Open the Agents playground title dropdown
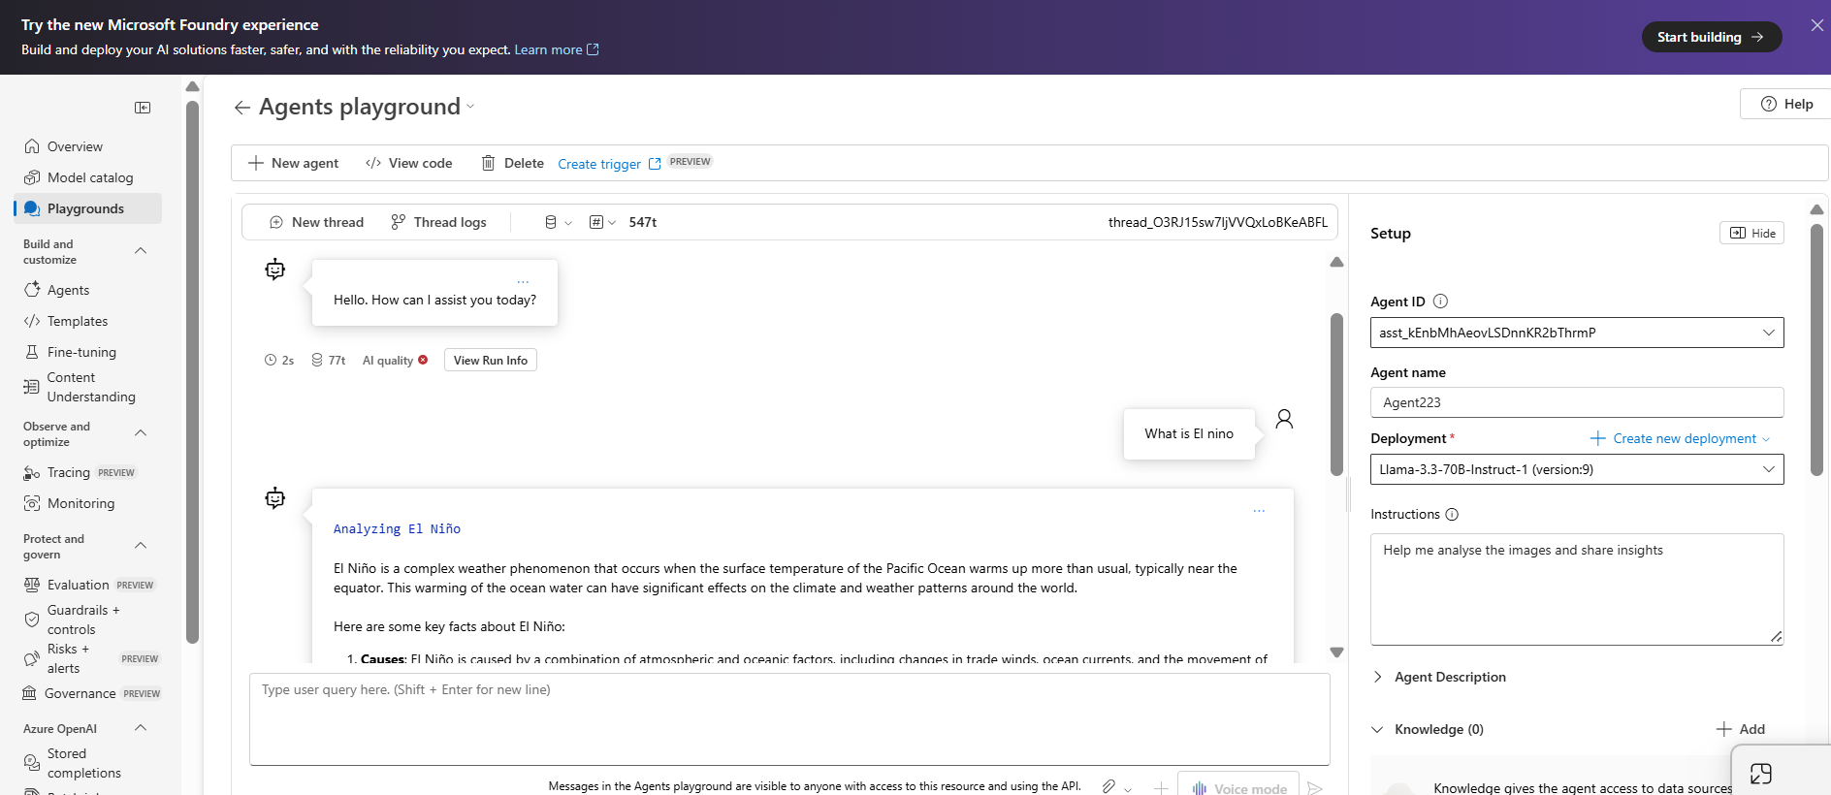This screenshot has width=1831, height=795. click(x=471, y=107)
